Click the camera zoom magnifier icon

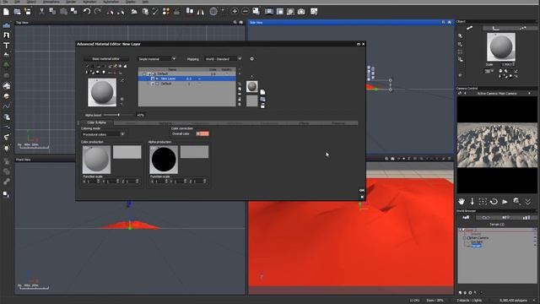point(516,201)
